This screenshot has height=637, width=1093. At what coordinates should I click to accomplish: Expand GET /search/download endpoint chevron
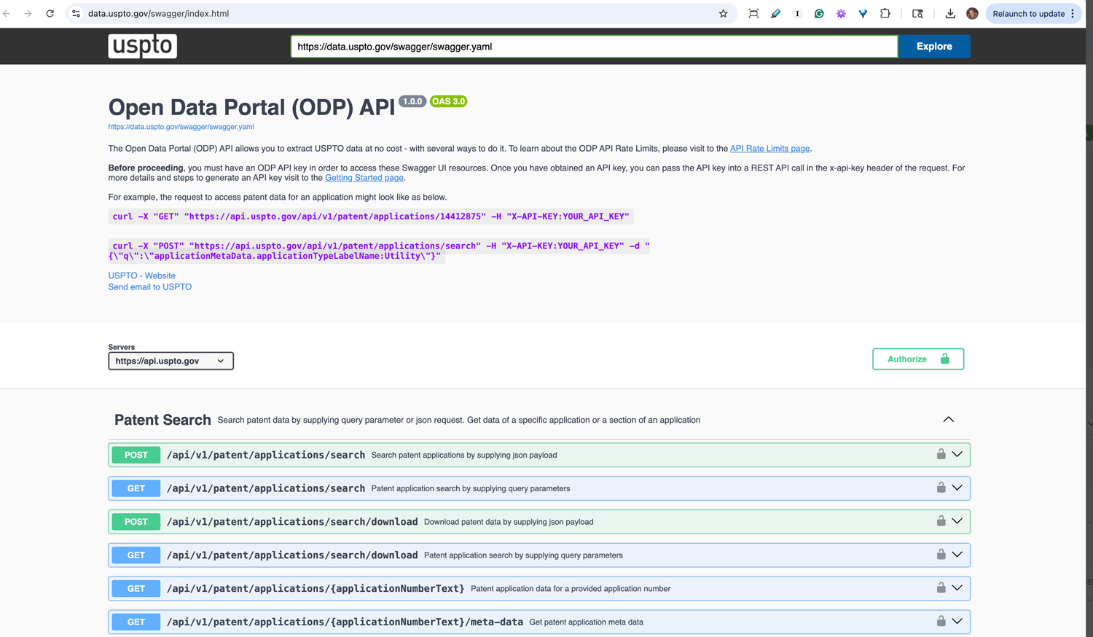coord(957,555)
